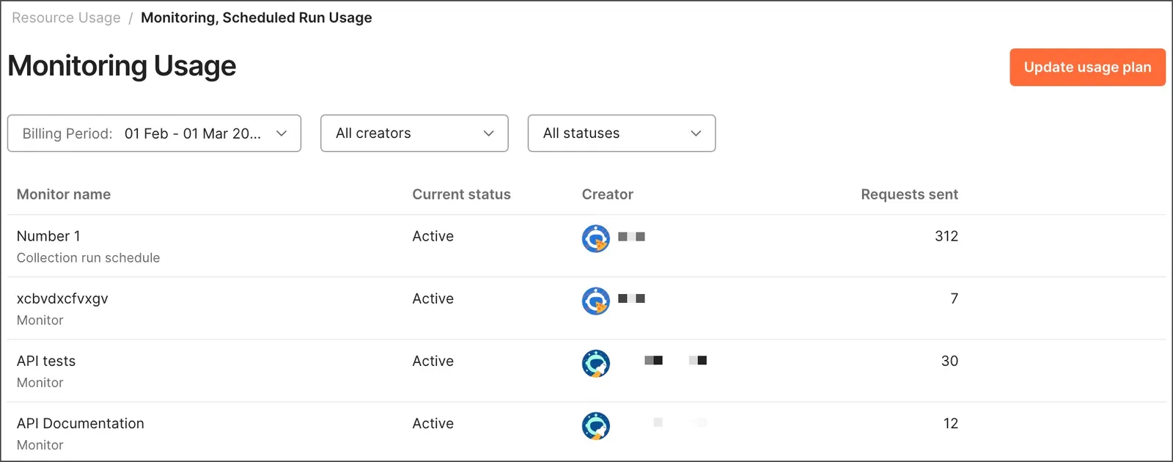The height and width of the screenshot is (462, 1173).
Task: Open the xcbvdxcfvxgv monitor
Action: pos(62,298)
